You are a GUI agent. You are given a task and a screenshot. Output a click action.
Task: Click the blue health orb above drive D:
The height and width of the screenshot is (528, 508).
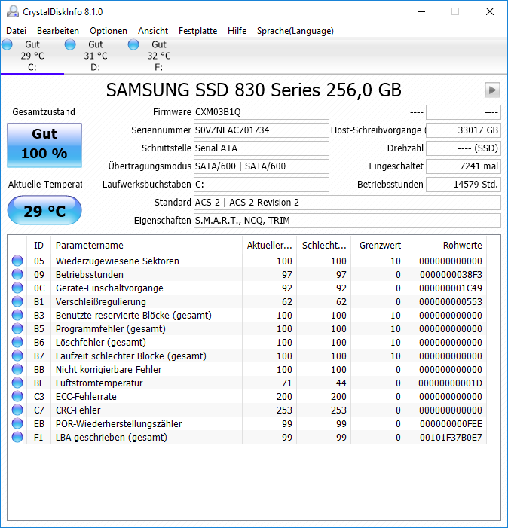[x=70, y=44]
